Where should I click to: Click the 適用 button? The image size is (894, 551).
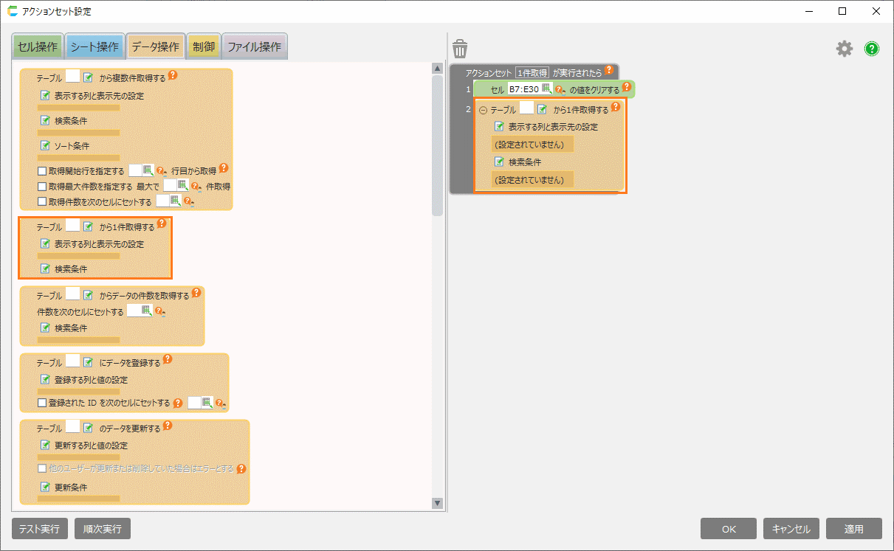(x=853, y=529)
